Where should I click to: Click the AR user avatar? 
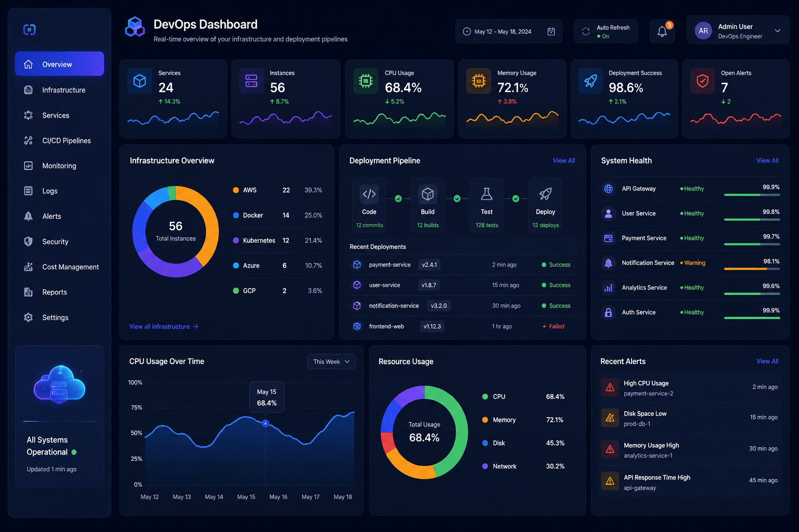(703, 31)
